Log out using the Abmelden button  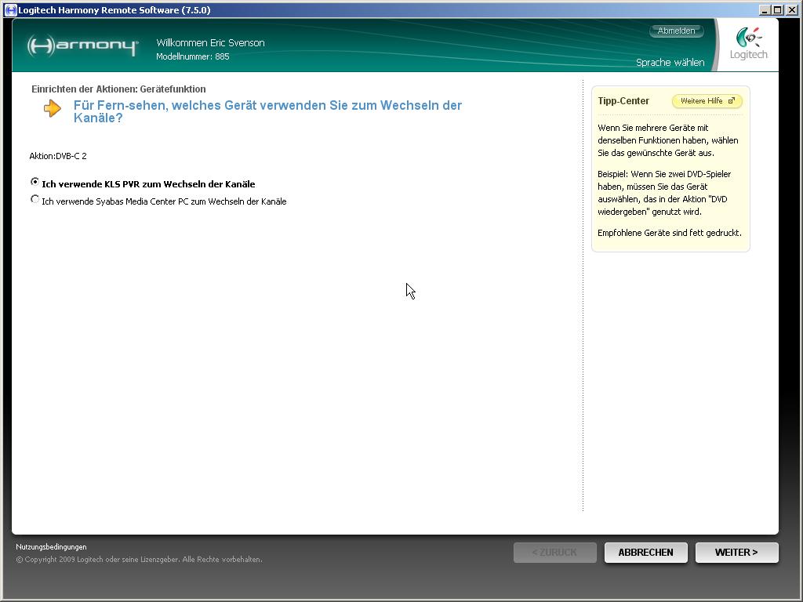coord(677,31)
